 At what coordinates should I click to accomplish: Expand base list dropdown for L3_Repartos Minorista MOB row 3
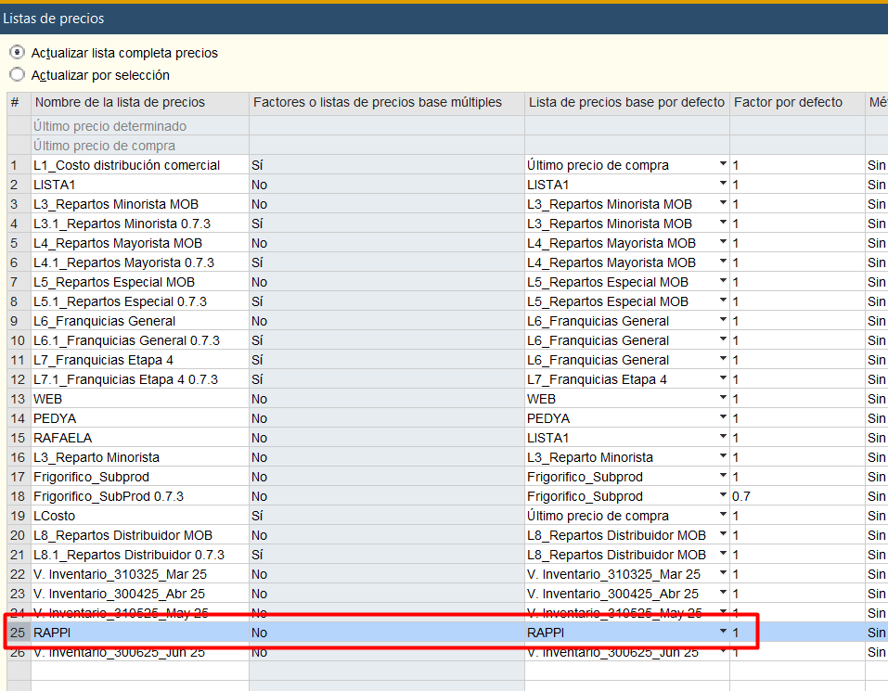point(723,203)
